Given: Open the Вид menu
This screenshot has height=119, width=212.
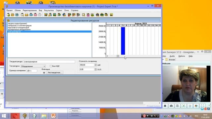Looking at the screenshot, I should tap(40, 10).
